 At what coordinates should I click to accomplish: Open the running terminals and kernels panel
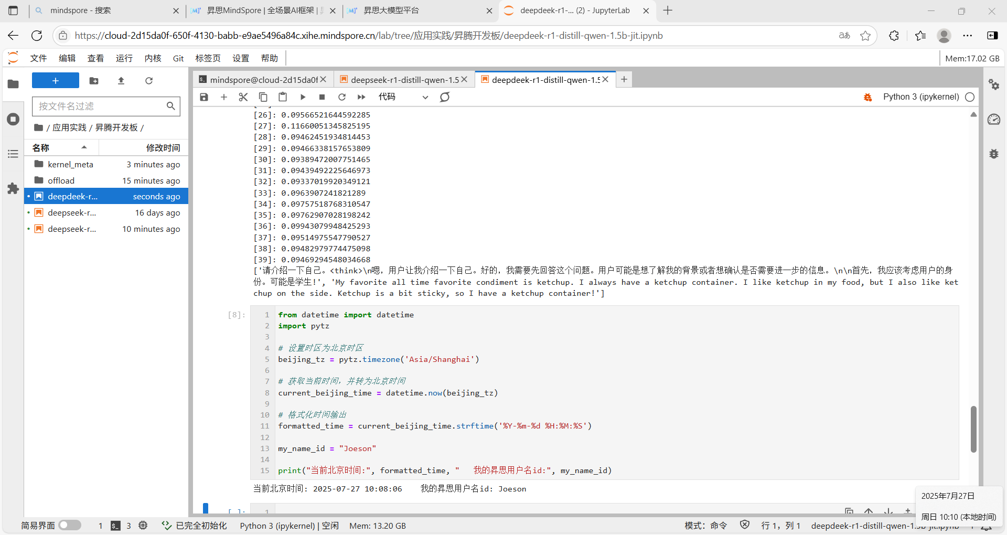click(13, 119)
